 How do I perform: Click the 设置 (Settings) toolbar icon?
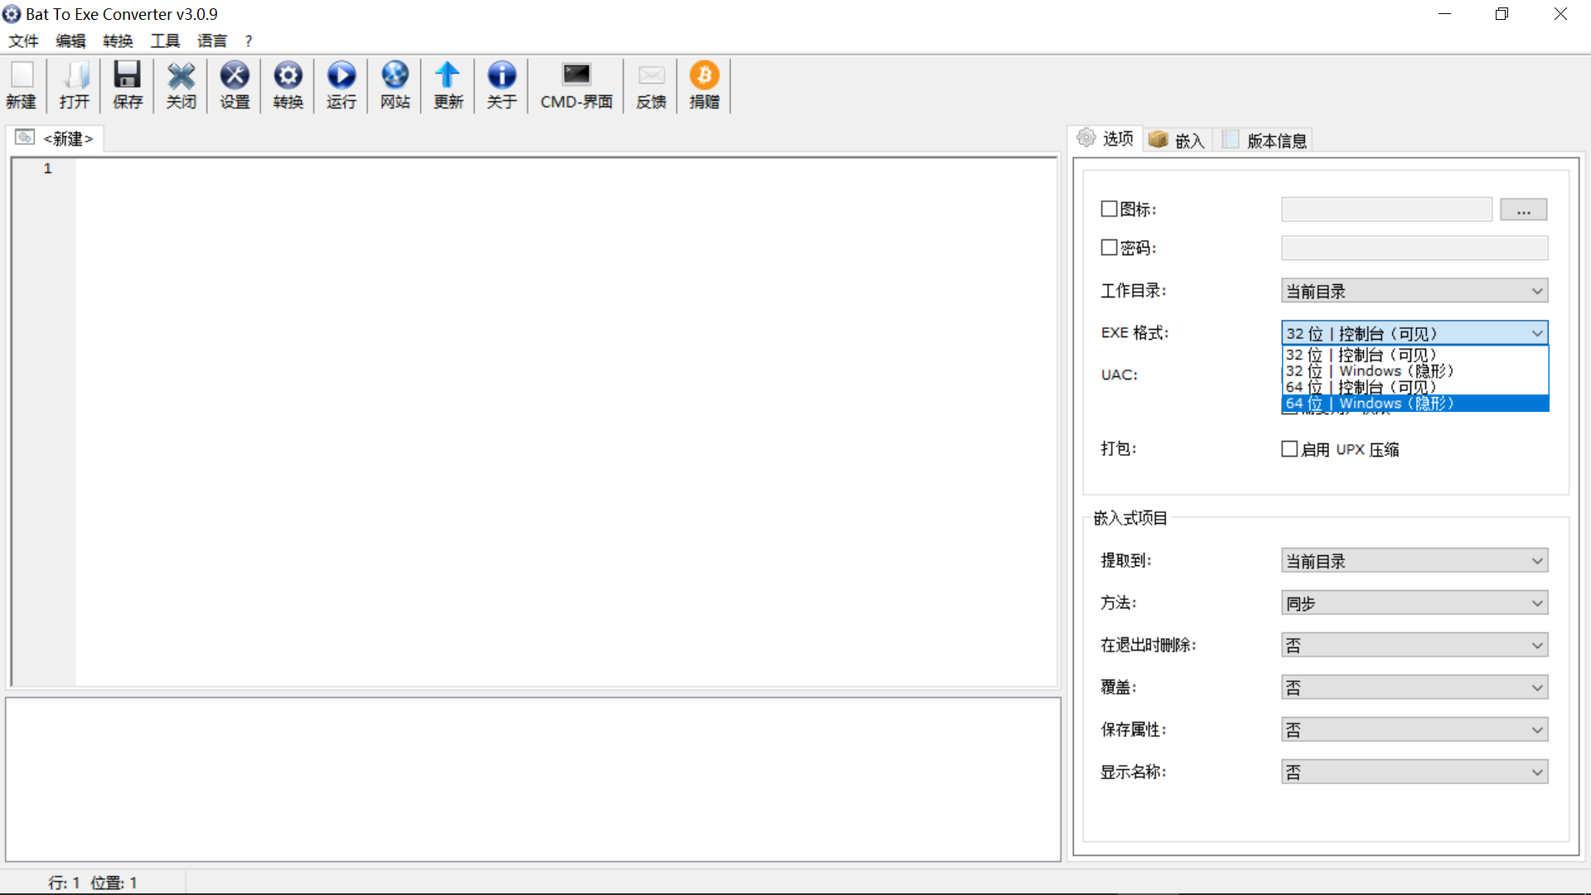tap(235, 85)
